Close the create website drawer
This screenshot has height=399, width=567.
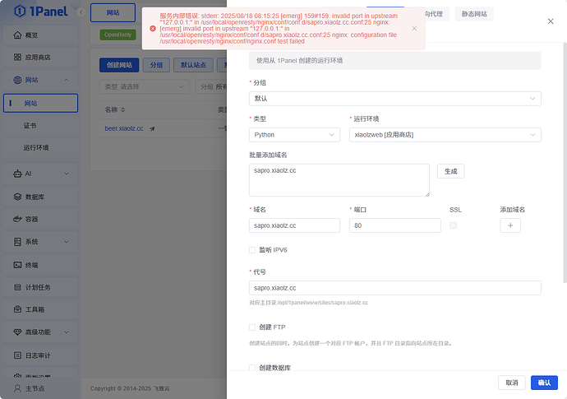[551, 21]
